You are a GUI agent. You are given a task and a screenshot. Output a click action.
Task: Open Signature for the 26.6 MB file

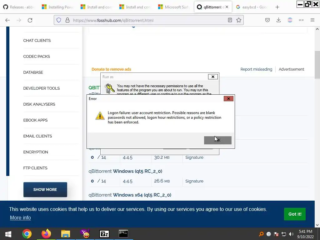(x=194, y=181)
